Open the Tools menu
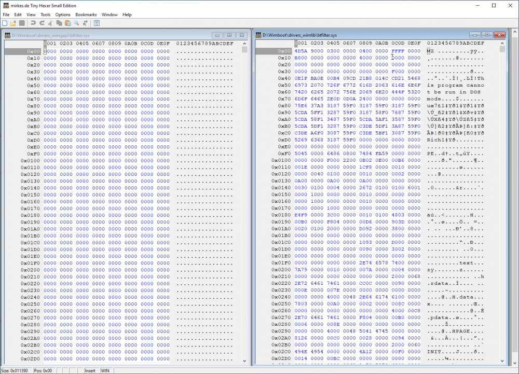The width and height of the screenshot is (519, 374). click(45, 15)
